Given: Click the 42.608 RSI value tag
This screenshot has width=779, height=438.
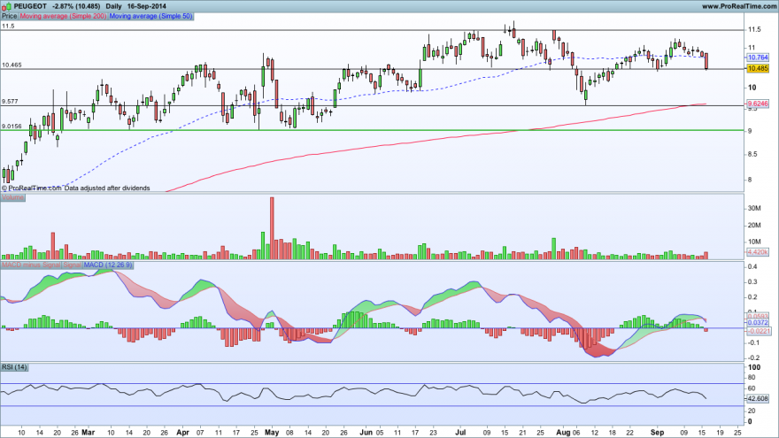Looking at the screenshot, I should 758,398.
